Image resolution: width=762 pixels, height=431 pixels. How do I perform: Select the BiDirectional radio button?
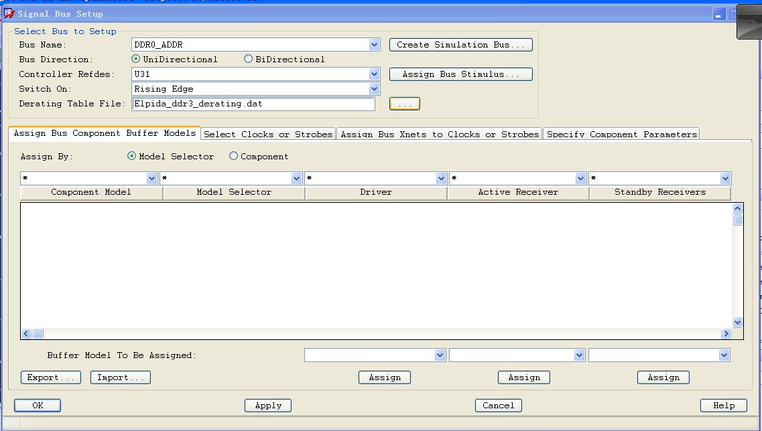click(249, 59)
